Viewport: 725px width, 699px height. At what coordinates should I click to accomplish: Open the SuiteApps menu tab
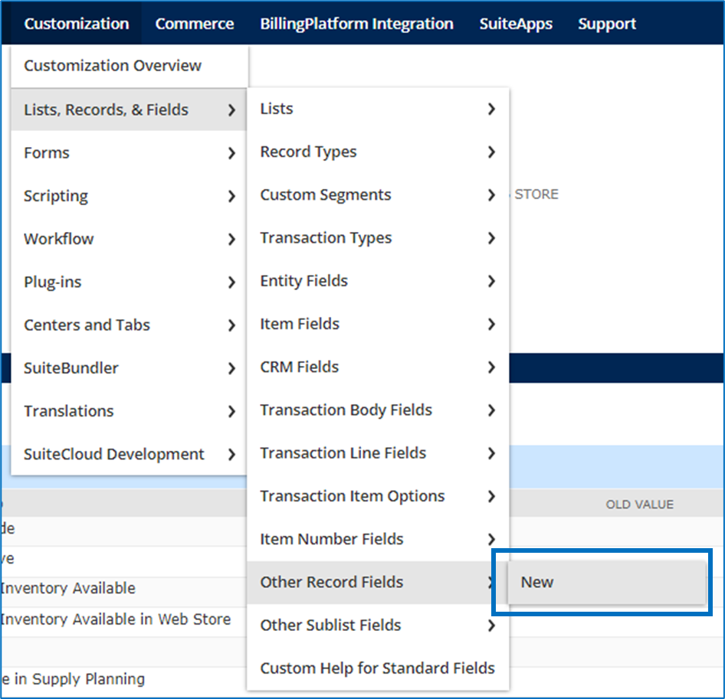coord(516,24)
